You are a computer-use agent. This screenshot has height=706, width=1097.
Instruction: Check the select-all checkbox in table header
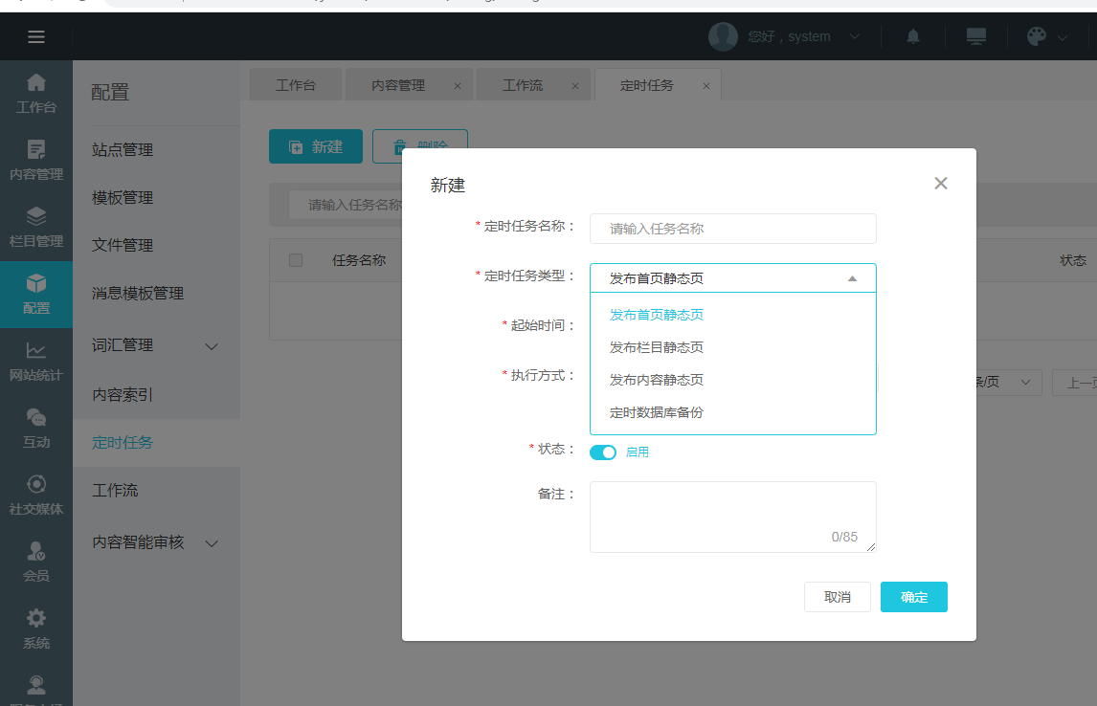tap(296, 260)
